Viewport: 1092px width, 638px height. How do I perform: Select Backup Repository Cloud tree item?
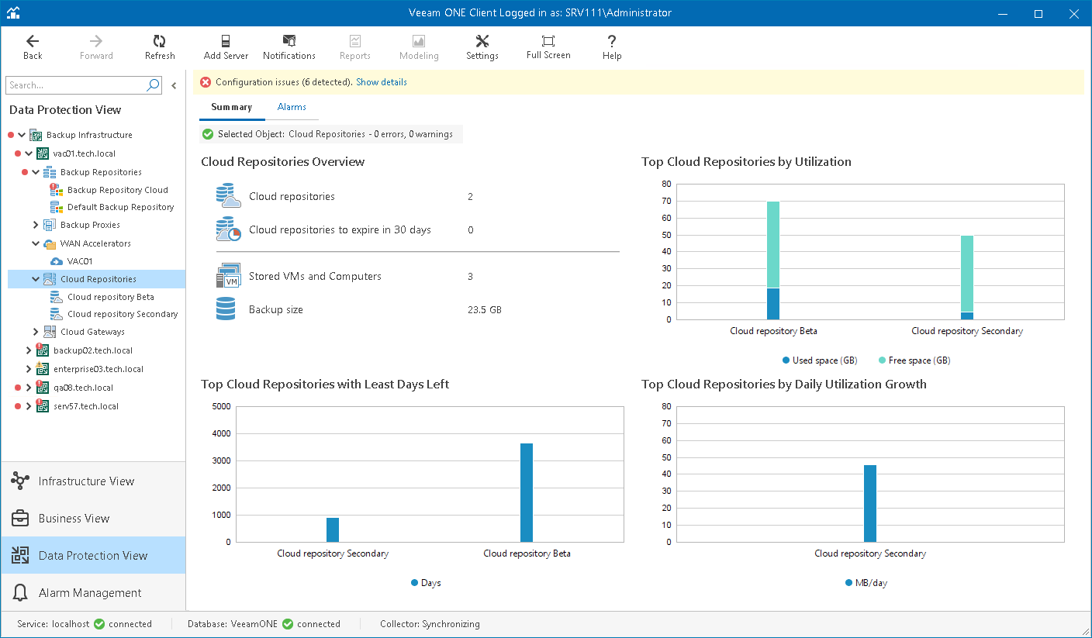pyautogui.click(x=118, y=190)
